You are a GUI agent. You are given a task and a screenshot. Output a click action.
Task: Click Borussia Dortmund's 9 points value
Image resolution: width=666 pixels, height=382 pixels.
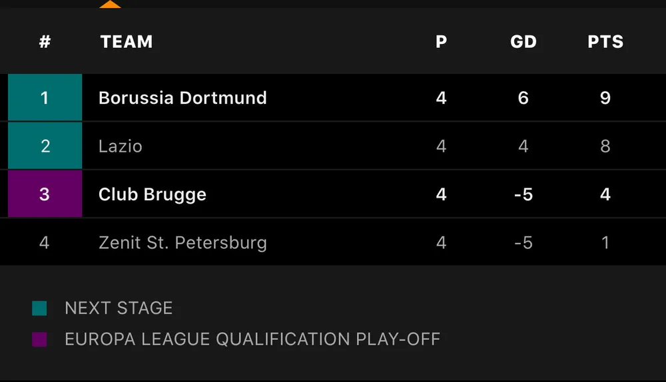click(x=605, y=98)
